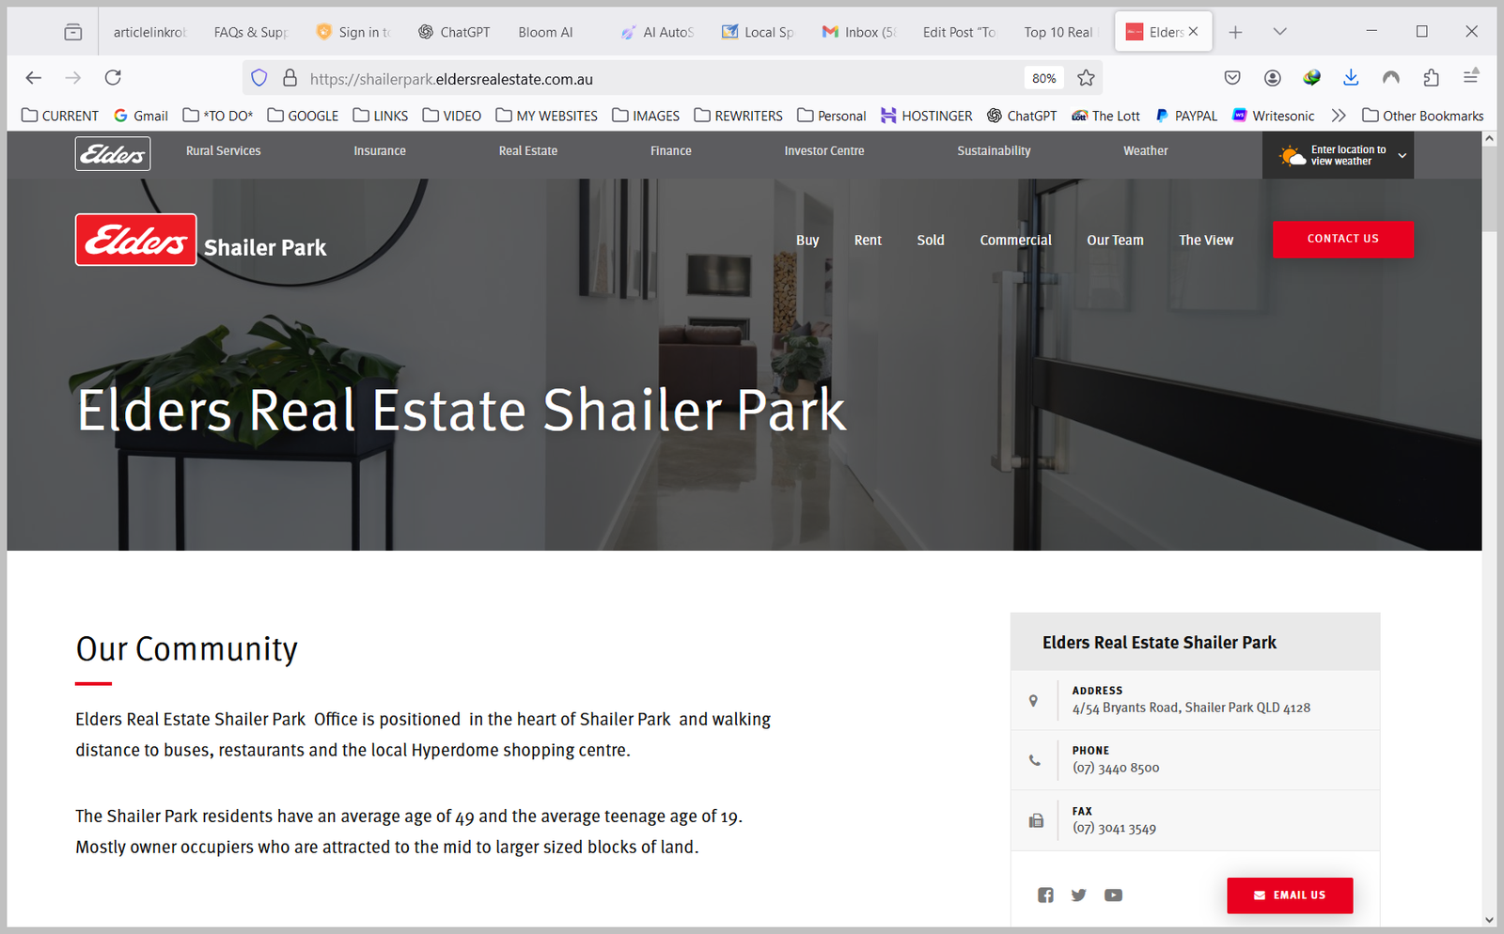The image size is (1504, 934).
Task: Click the Elders Shailer Park red logo
Action: pos(136,241)
